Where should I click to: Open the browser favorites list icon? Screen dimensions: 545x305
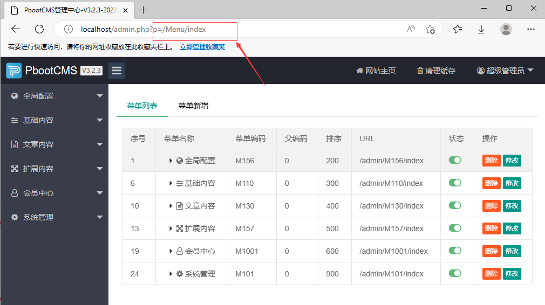pyautogui.click(x=458, y=29)
